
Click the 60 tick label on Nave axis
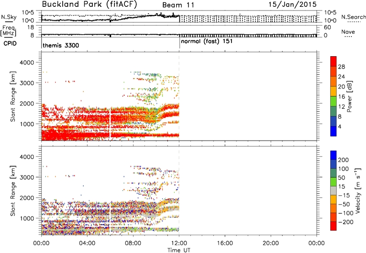click(x=327, y=27)
